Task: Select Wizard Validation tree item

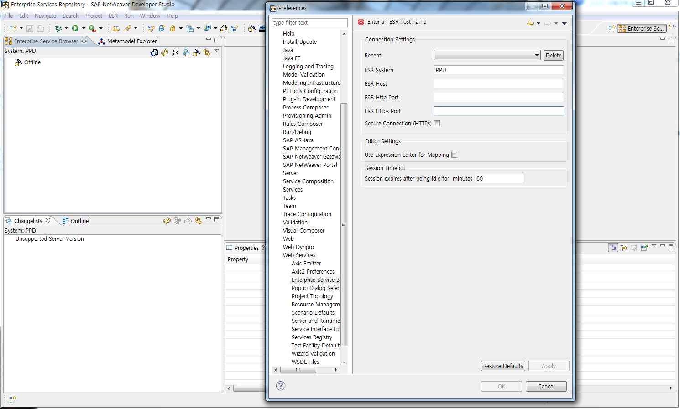Action: (313, 354)
